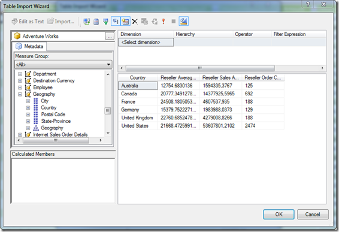Select the United Kingdom row cell
The width and height of the screenshot is (339, 232).
pos(138,117)
